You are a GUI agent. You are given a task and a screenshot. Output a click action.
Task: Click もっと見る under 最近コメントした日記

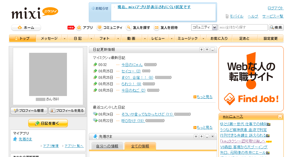tap(205, 128)
